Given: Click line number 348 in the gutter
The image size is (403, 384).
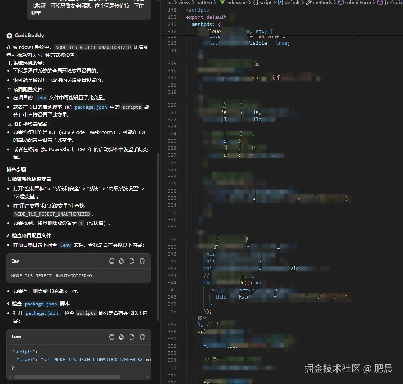Looking at the screenshot, I should (x=172, y=311).
